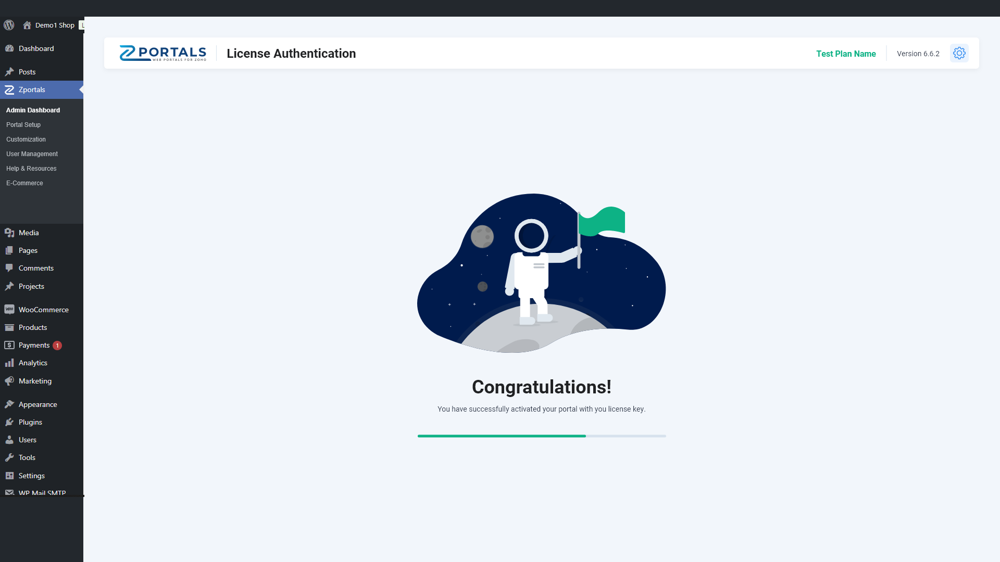Open the Plugins menu item
Screen dimensions: 1000x562
click(30, 422)
